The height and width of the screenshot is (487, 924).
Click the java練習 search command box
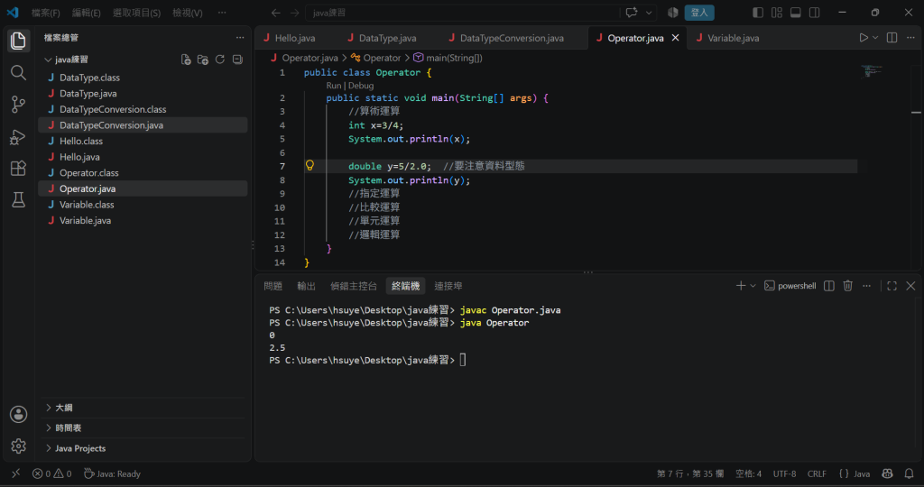click(x=463, y=13)
